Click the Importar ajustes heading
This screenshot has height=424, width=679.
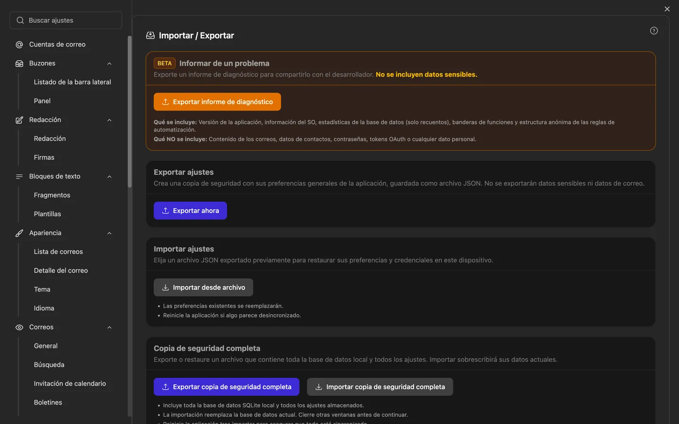(184, 249)
